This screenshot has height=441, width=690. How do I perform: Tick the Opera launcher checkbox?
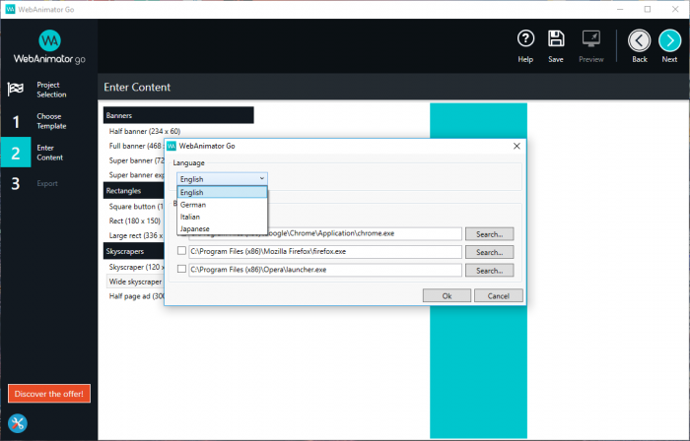(x=180, y=270)
